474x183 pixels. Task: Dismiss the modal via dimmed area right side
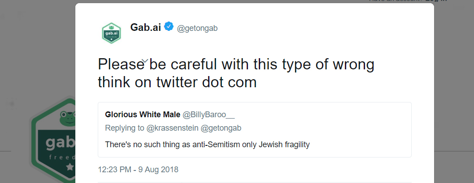pos(453,90)
